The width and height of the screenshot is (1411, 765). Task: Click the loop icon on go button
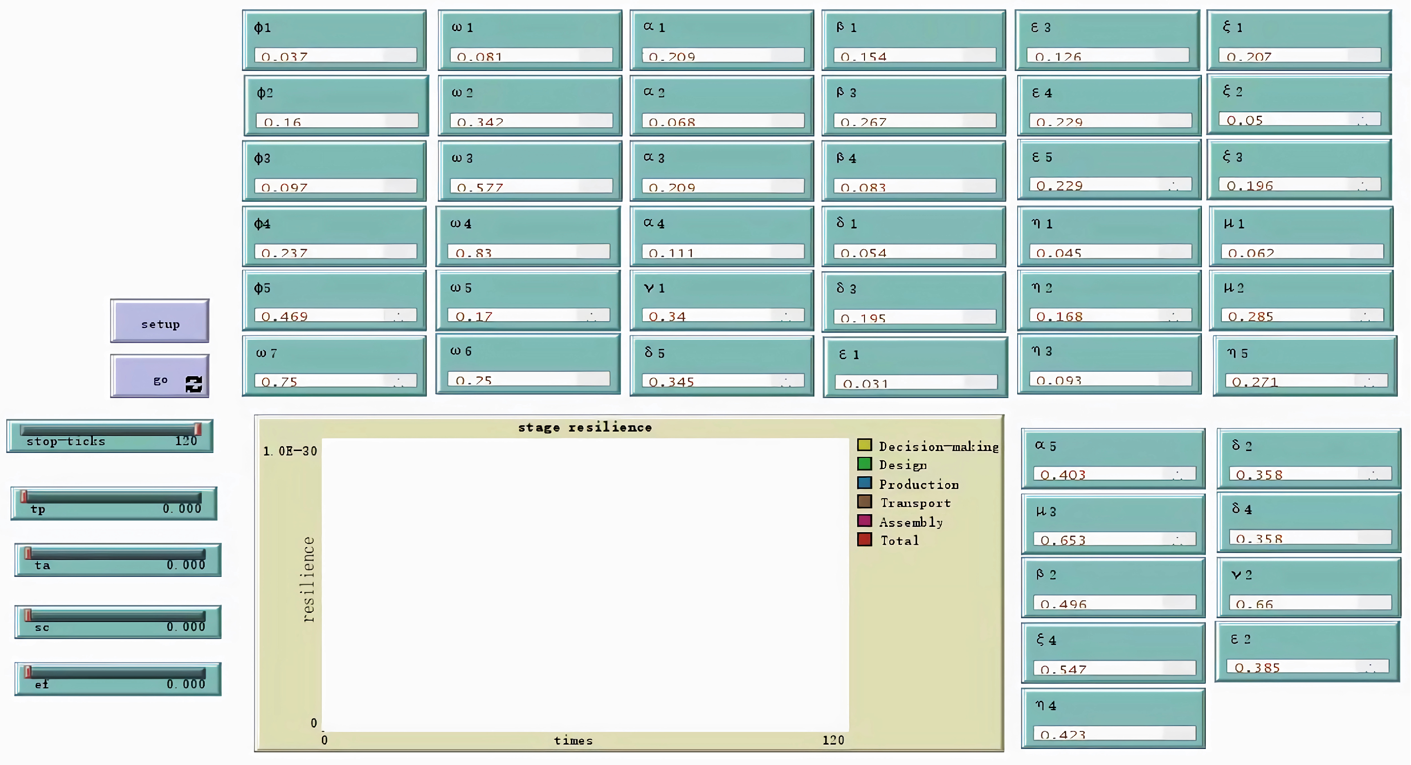pyautogui.click(x=194, y=384)
